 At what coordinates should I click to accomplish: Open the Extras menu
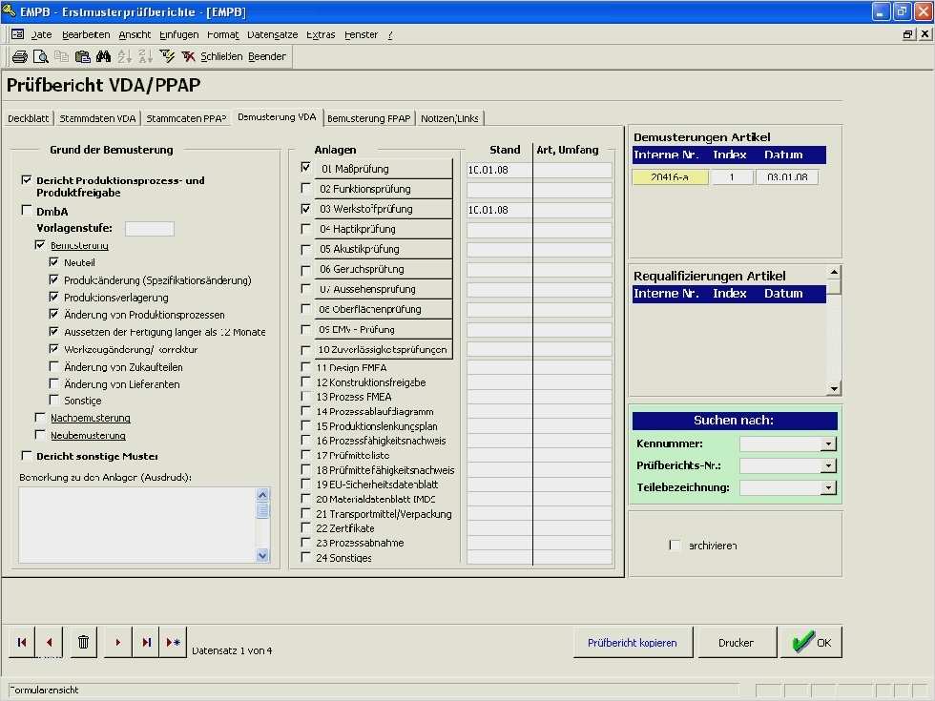click(320, 34)
